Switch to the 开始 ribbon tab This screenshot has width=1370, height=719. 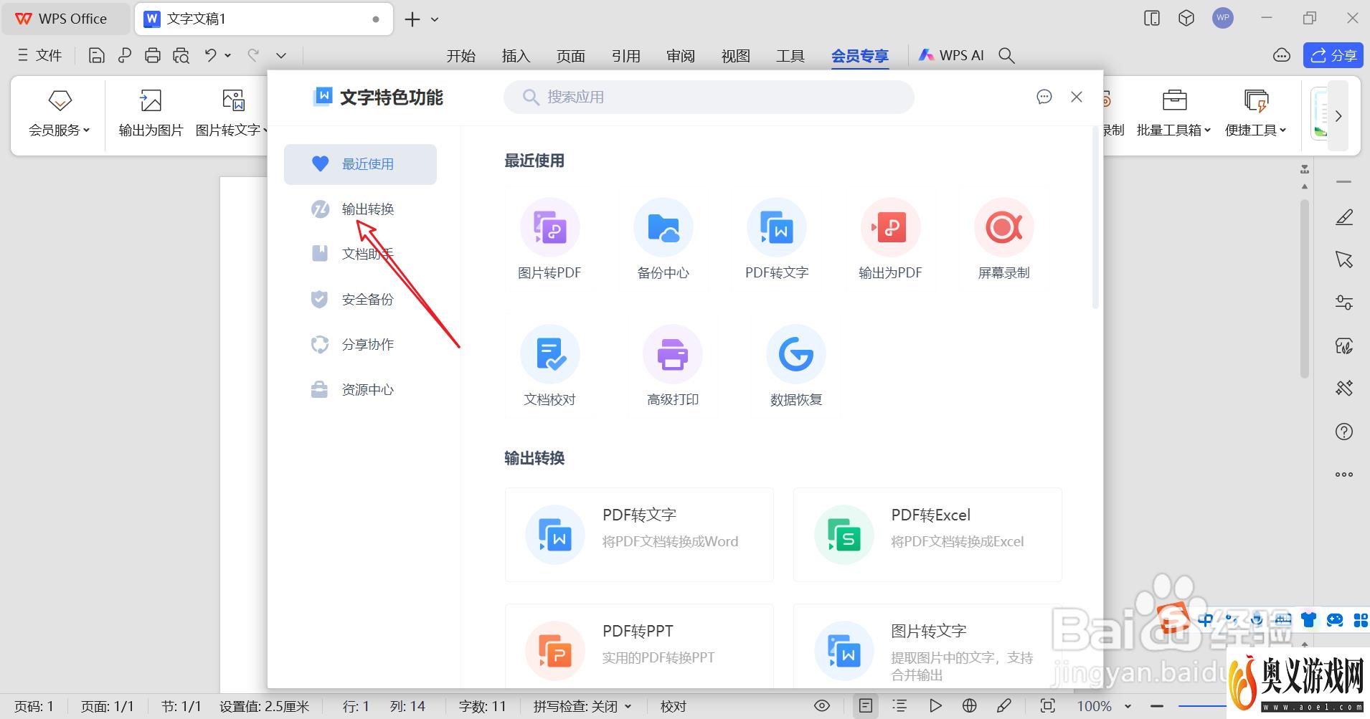point(461,56)
